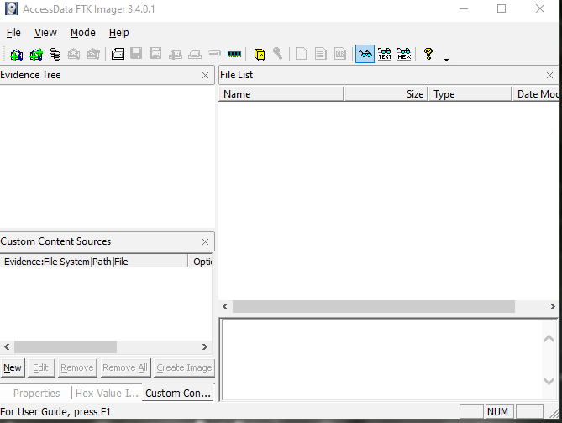The width and height of the screenshot is (562, 423).
Task: Click File List scroll left arrow
Action: click(225, 307)
